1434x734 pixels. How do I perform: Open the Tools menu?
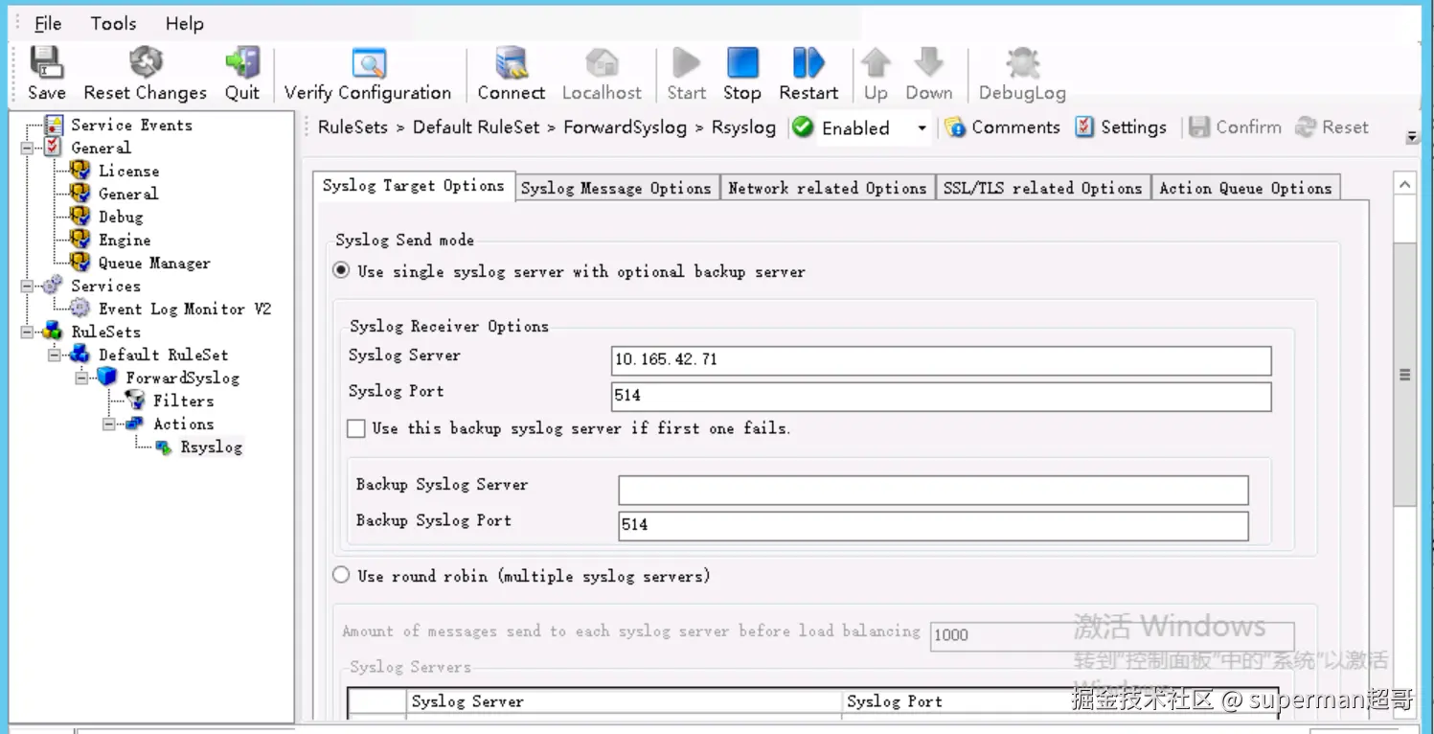coord(113,24)
